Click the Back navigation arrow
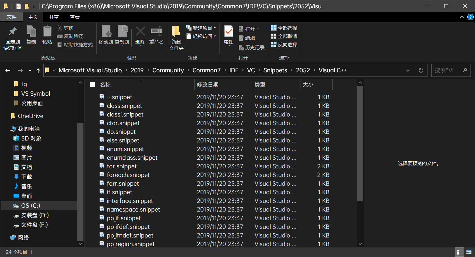 coord(8,70)
